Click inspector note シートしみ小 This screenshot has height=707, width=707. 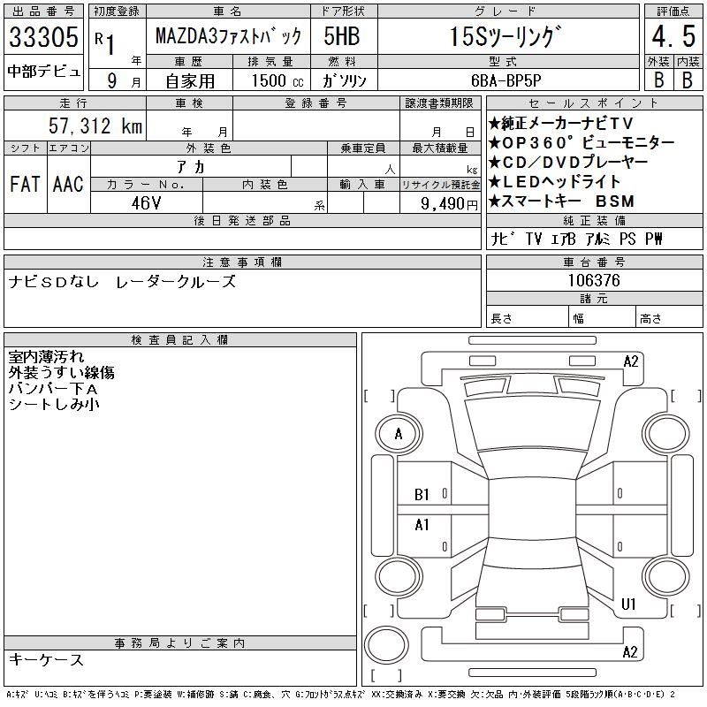point(54,404)
